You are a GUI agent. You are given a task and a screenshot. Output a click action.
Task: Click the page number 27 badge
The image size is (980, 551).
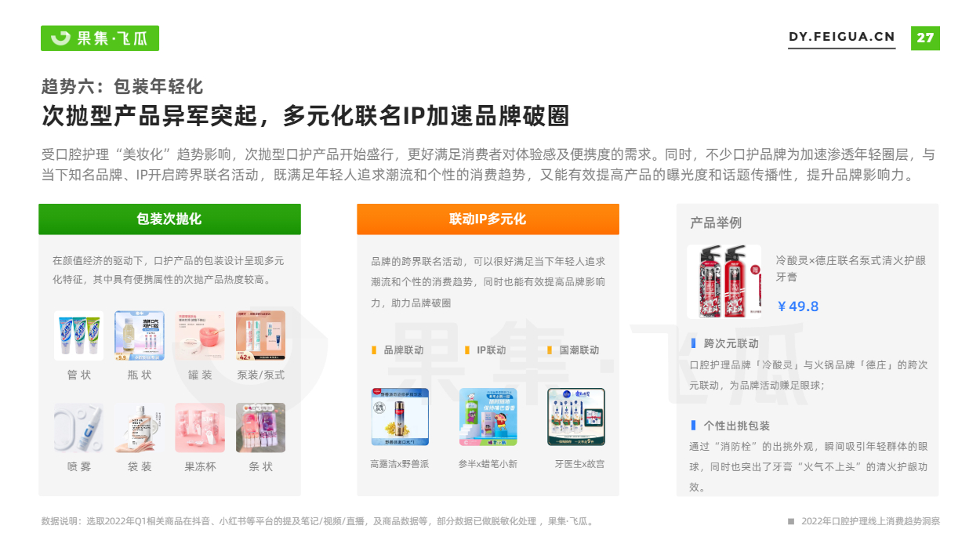pos(925,38)
